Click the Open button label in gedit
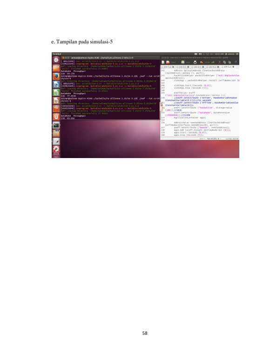The image size is (277, 359). [x=174, y=62]
